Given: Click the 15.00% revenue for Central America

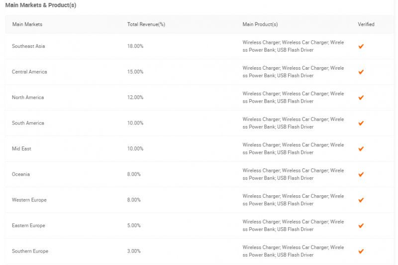Looking at the screenshot, I should pyautogui.click(x=135, y=72).
